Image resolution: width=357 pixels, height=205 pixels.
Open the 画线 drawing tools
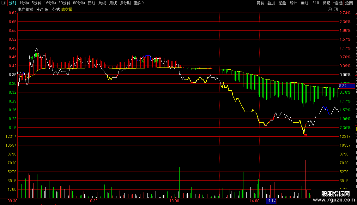305,3
